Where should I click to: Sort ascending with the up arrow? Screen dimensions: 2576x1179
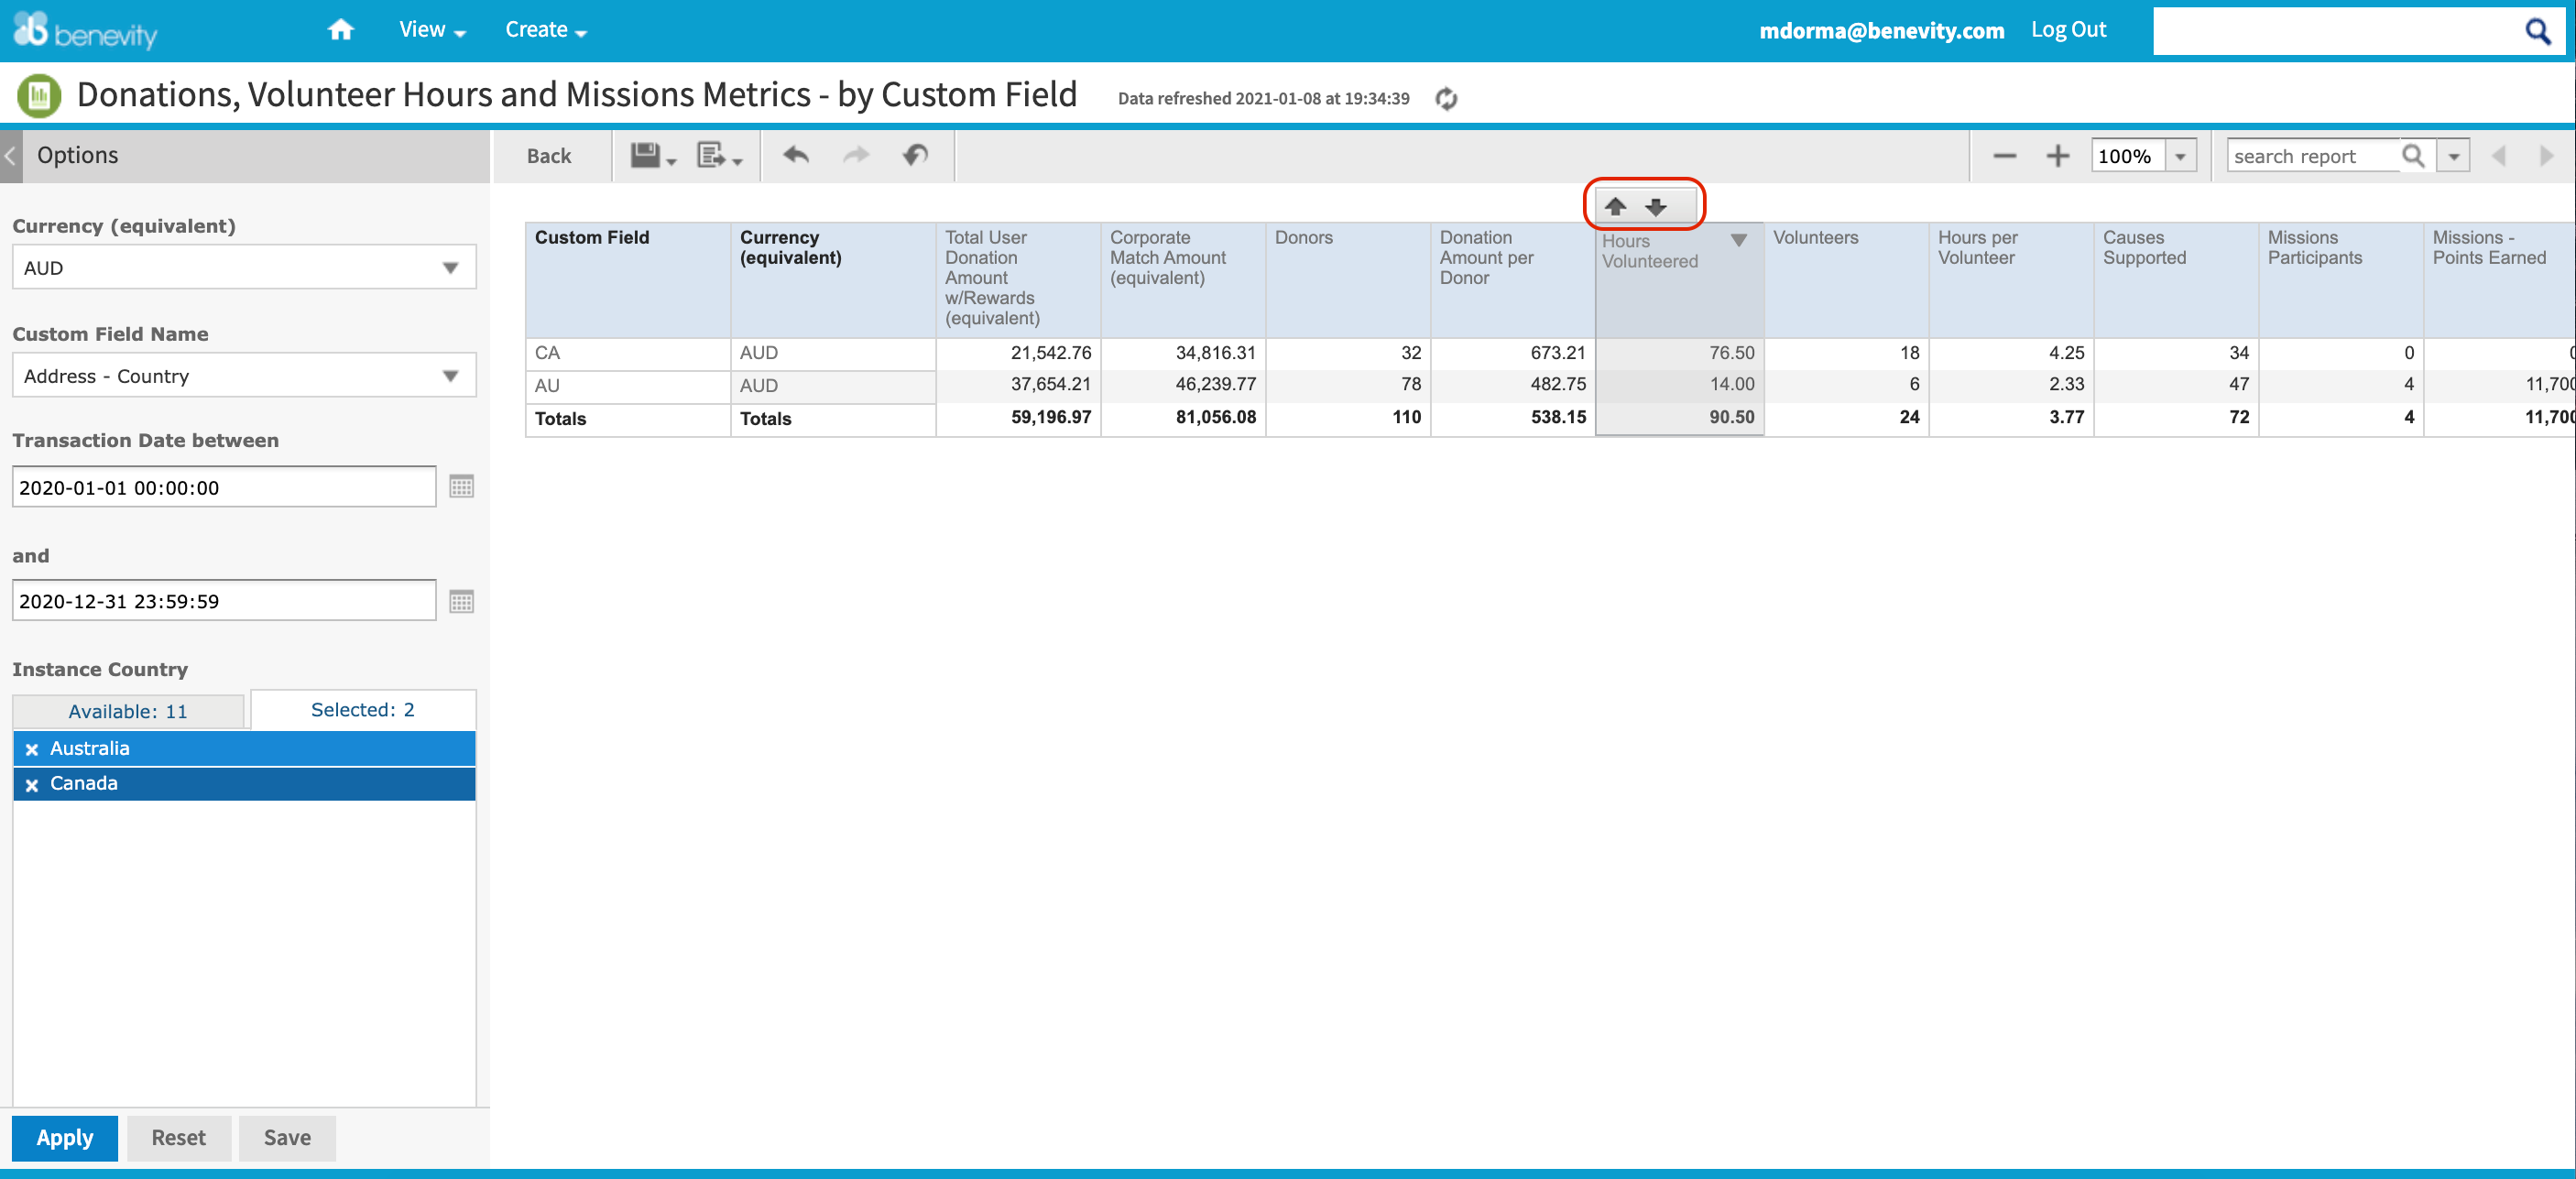[x=1615, y=207]
